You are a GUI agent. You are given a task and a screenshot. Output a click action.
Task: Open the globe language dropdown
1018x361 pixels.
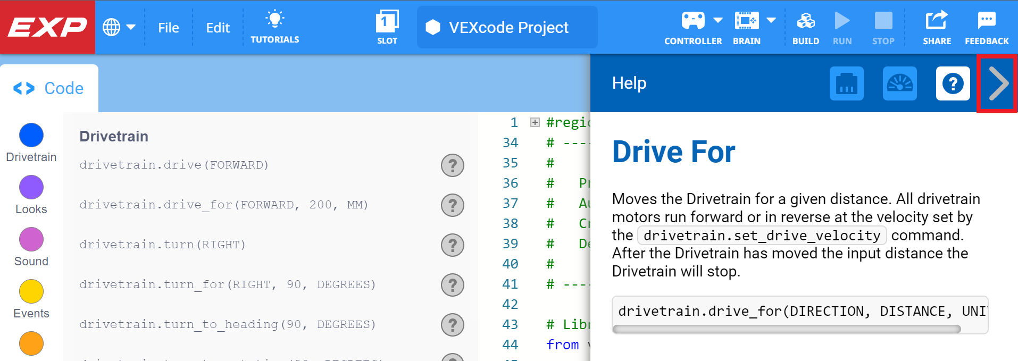(x=119, y=27)
